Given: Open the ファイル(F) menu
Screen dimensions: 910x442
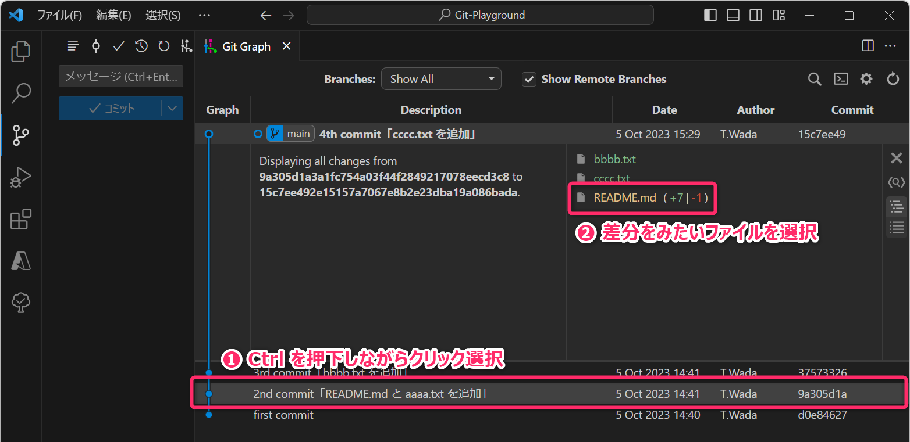Looking at the screenshot, I should tap(59, 15).
